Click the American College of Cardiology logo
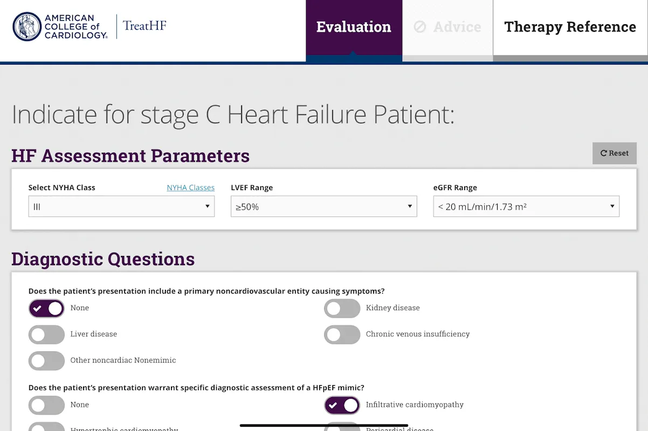 60,26
